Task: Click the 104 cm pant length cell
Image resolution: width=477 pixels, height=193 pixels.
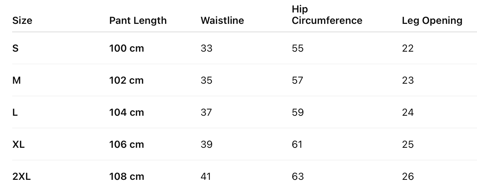Action: pos(127,112)
